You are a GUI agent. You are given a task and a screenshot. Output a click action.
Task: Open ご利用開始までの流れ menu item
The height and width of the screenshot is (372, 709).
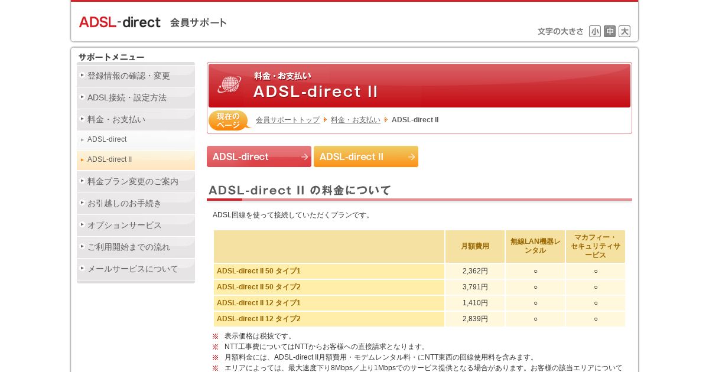tap(136, 247)
